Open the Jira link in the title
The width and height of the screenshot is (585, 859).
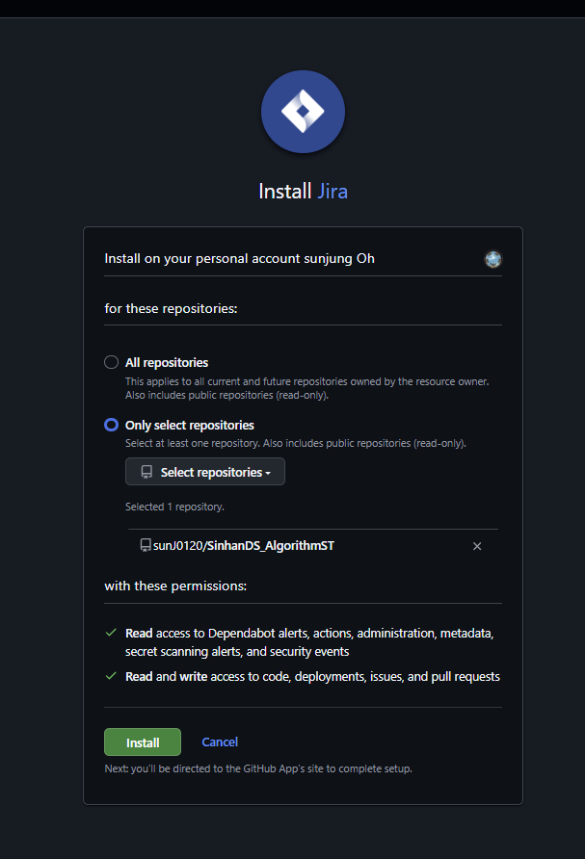[332, 192]
